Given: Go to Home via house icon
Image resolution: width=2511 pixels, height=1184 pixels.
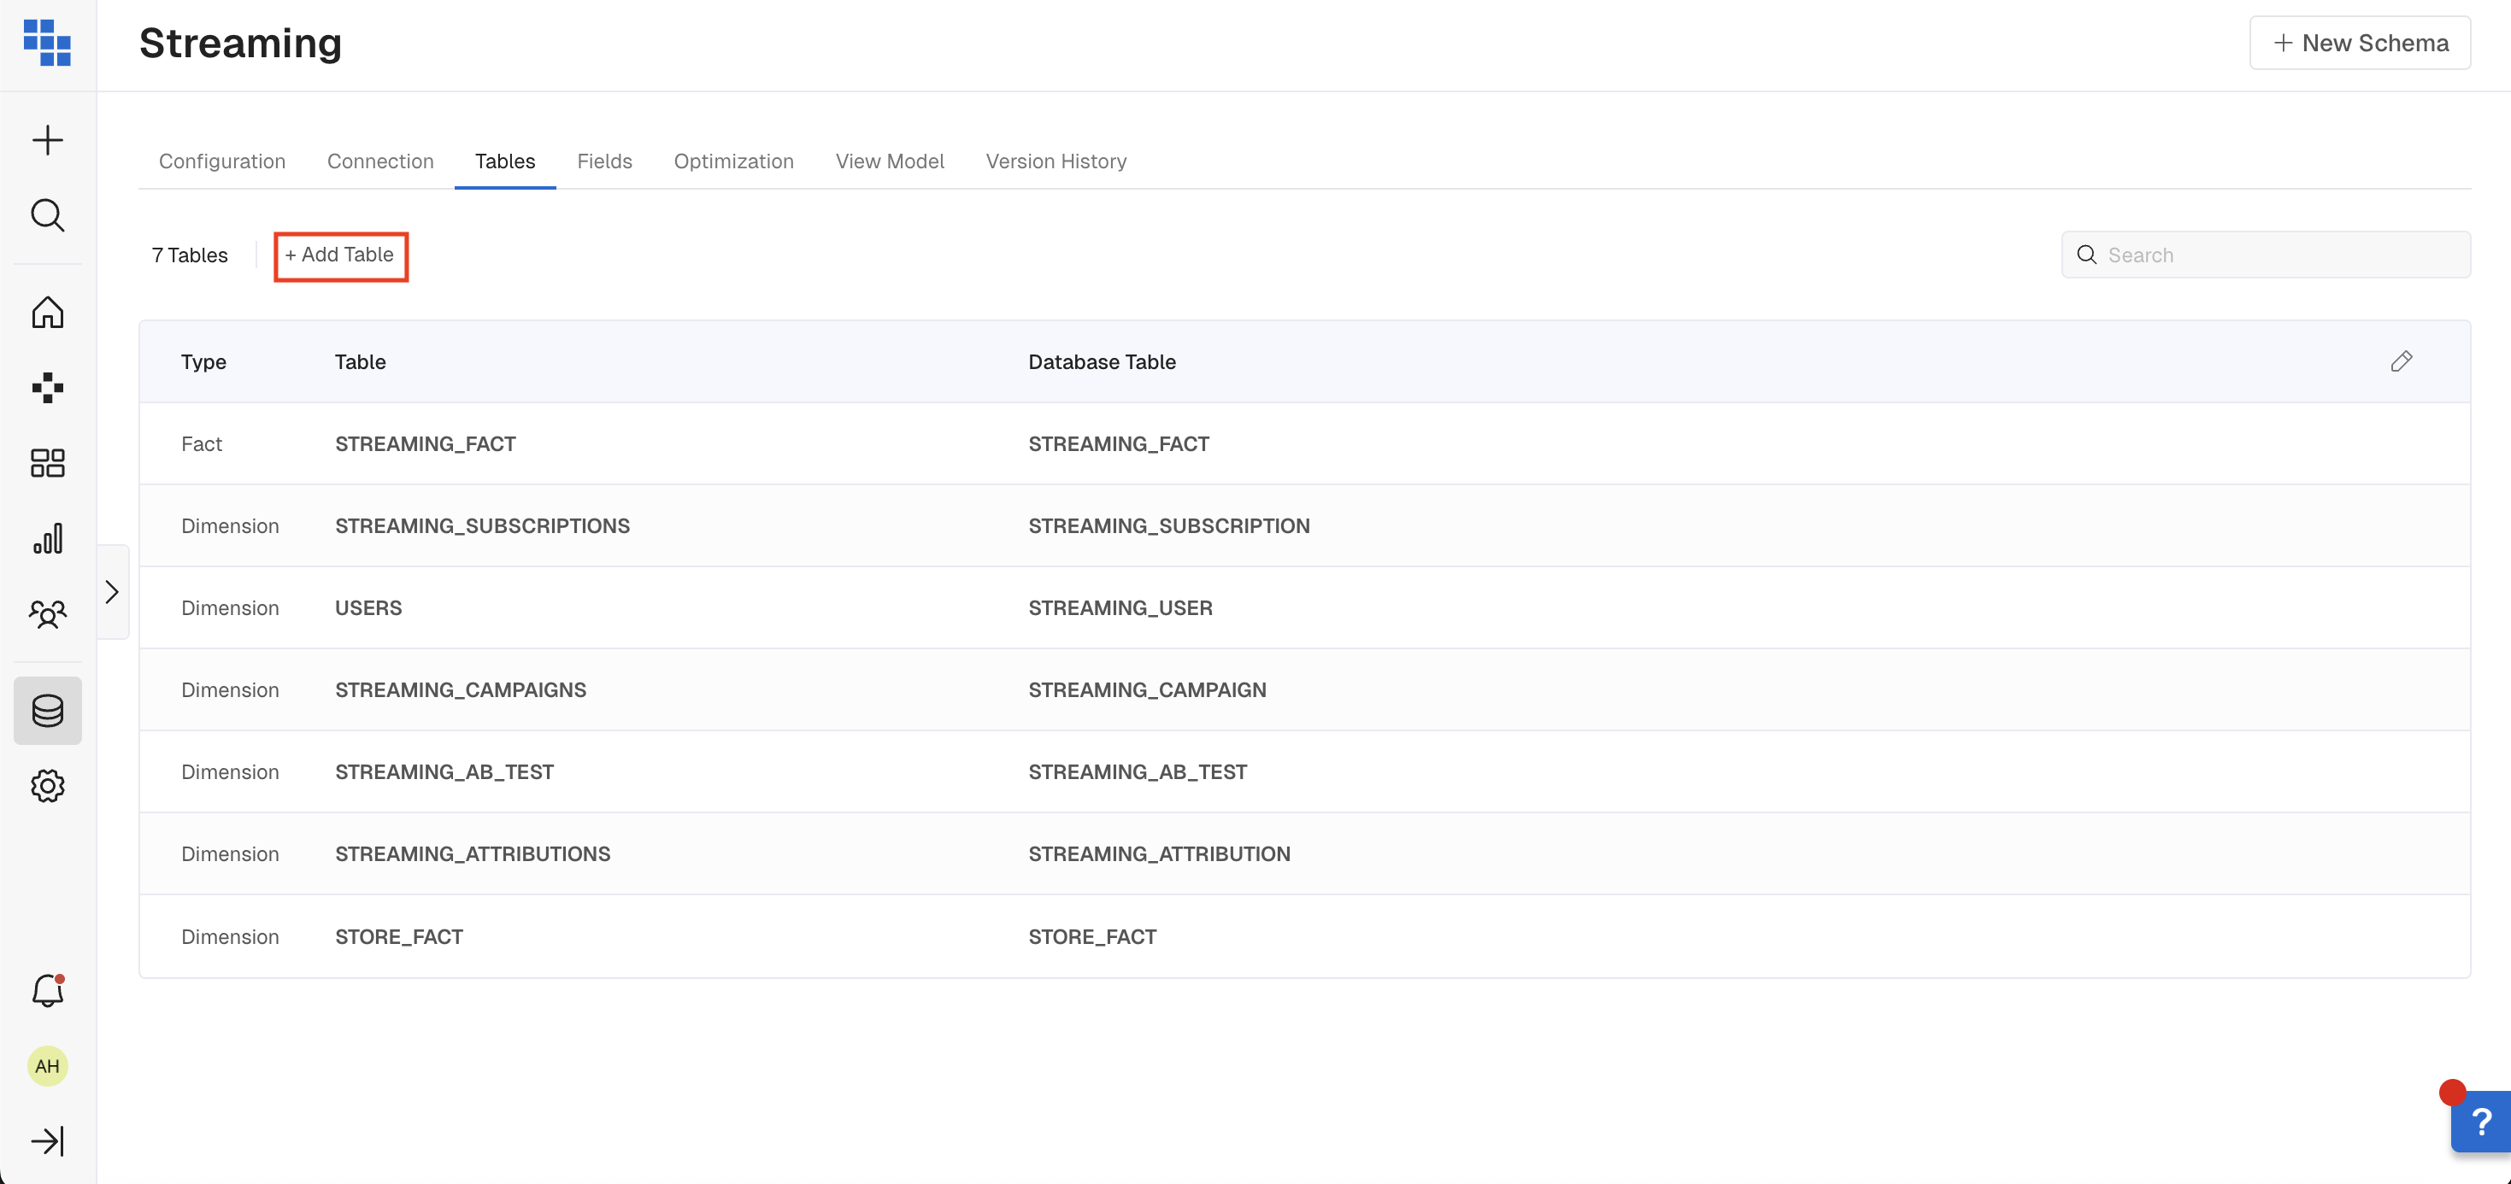Looking at the screenshot, I should (x=47, y=313).
